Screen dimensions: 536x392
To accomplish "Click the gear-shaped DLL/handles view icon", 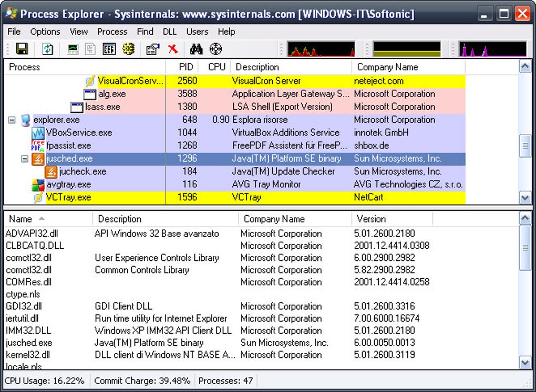I will [x=128, y=49].
